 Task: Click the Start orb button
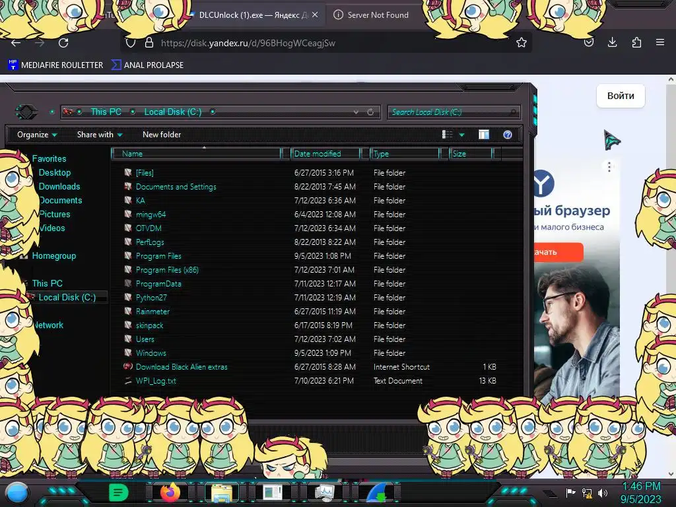tap(17, 492)
